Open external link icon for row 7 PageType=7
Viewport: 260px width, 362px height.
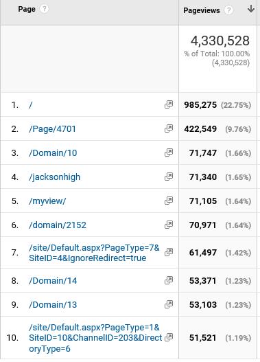[169, 252]
